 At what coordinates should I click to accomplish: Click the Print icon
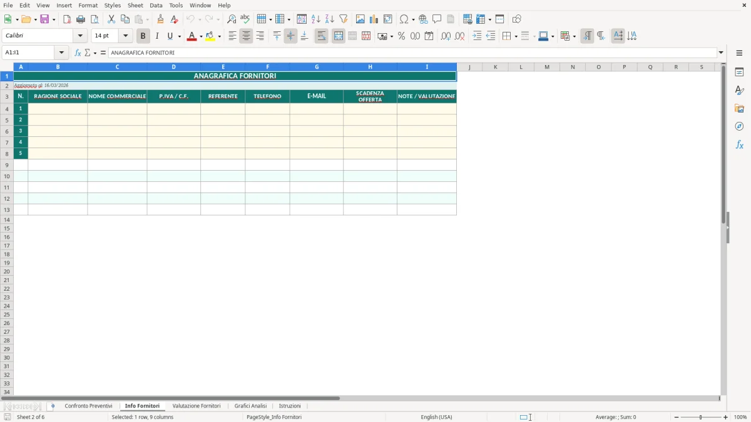point(81,19)
